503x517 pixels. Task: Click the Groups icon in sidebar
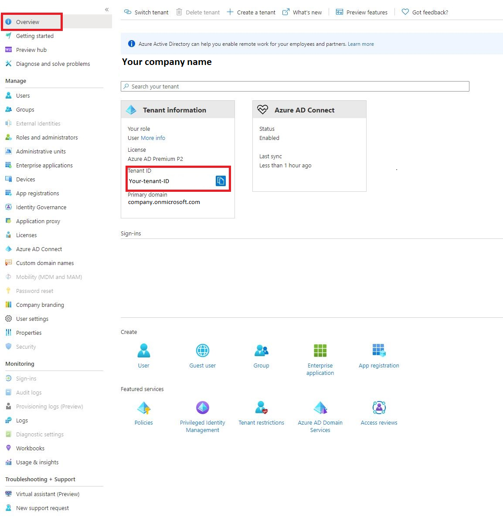pyautogui.click(x=9, y=109)
